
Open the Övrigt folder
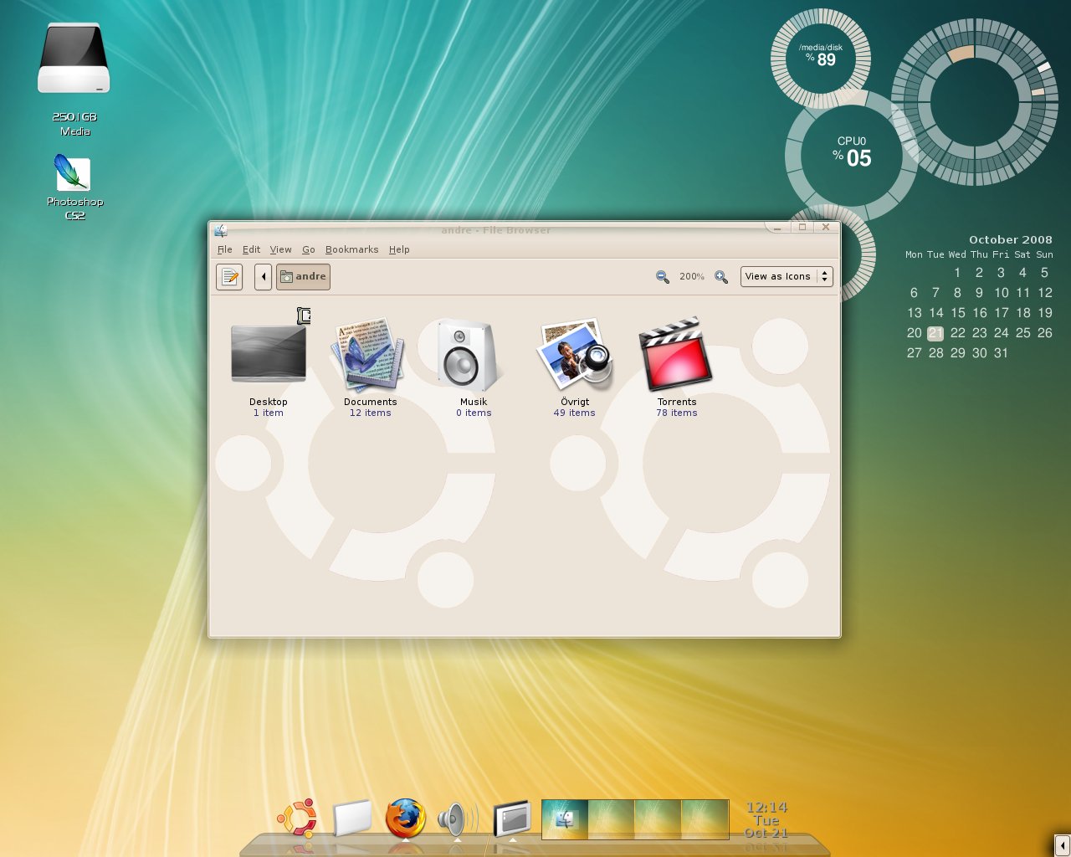575,355
